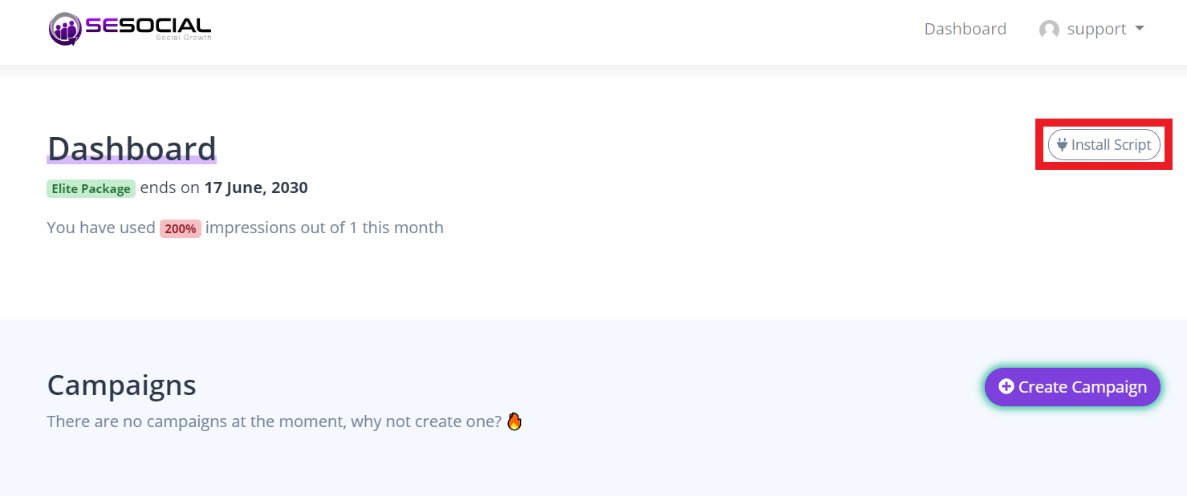Viewport: 1187px width, 504px height.
Task: Click the support user avatar icon
Action: tap(1049, 30)
